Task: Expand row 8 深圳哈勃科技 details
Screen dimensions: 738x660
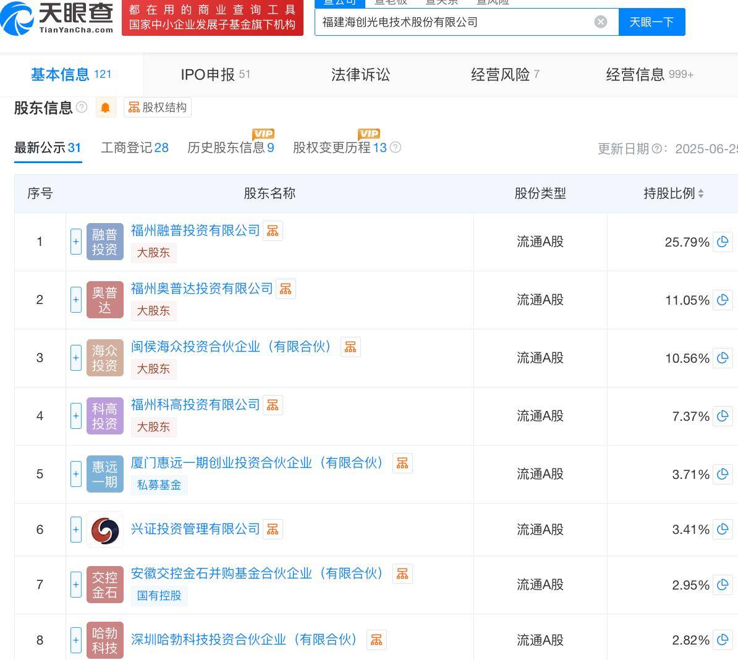Action: coord(76,640)
